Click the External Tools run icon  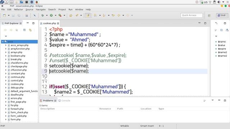(x=60, y=15)
